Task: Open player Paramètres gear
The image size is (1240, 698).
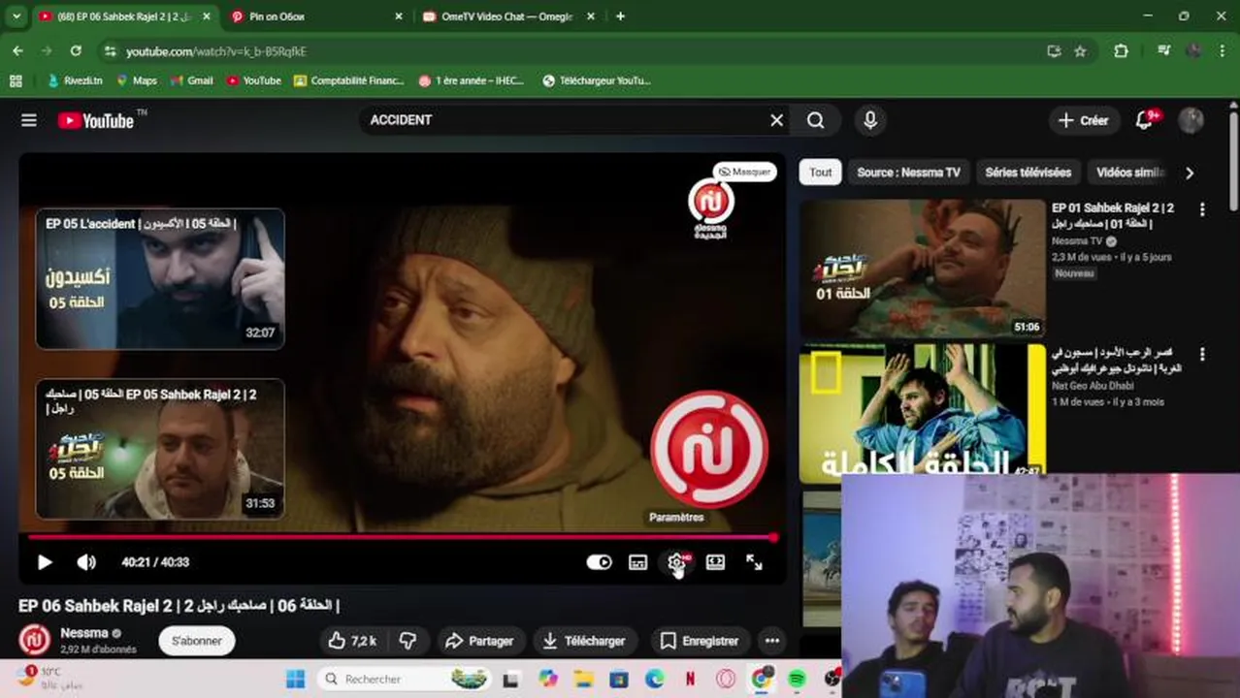Action: (677, 562)
